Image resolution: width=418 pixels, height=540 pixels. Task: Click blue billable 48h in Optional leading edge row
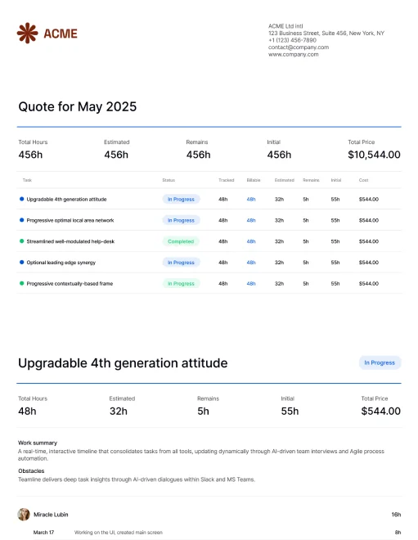[x=251, y=263]
